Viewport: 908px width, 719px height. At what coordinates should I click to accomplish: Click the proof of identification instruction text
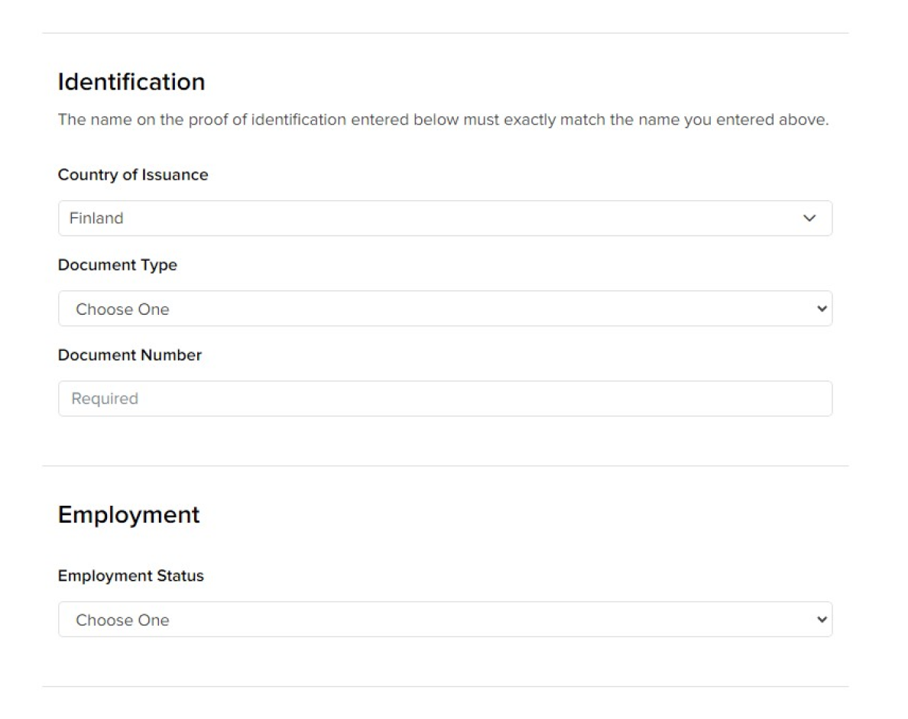(443, 119)
